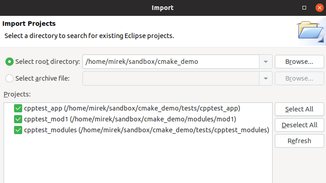Click the 'Select archive file:' label

coord(43,78)
